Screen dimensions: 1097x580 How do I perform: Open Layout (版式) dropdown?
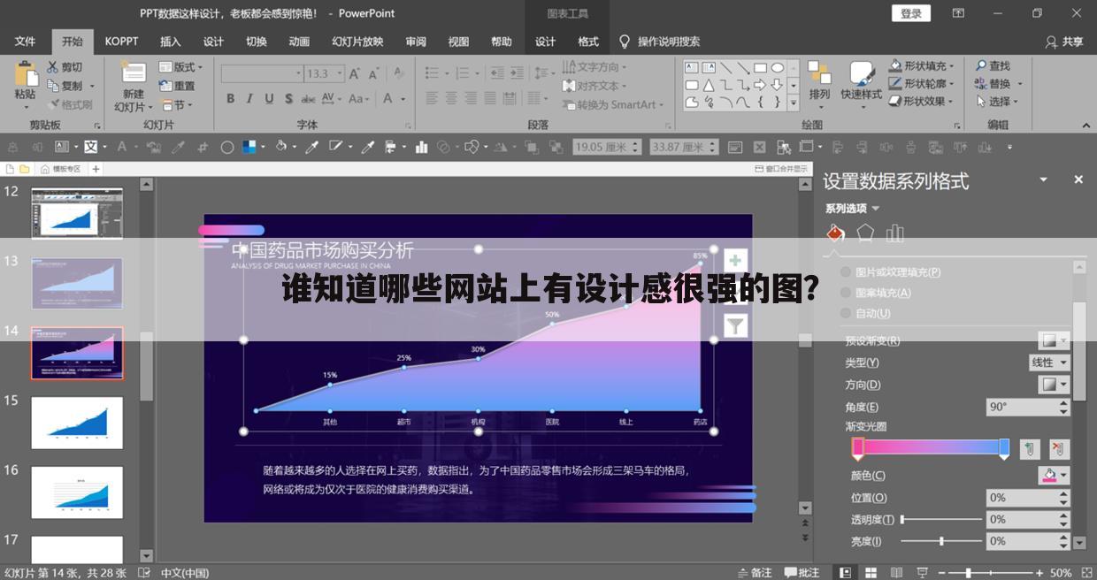[x=181, y=67]
